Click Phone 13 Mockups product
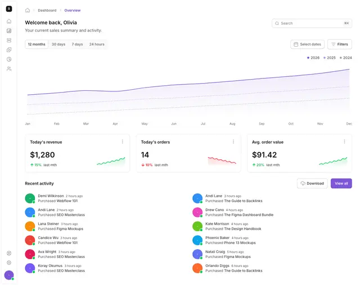Viewport: 360px width, 285px height. tap(240, 243)
